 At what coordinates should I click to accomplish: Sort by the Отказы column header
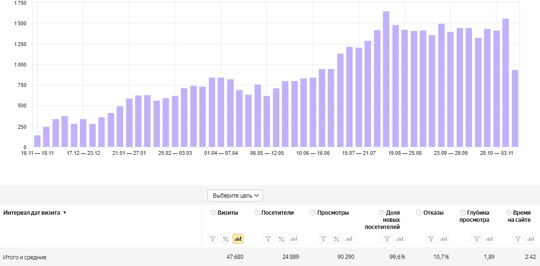pos(433,213)
